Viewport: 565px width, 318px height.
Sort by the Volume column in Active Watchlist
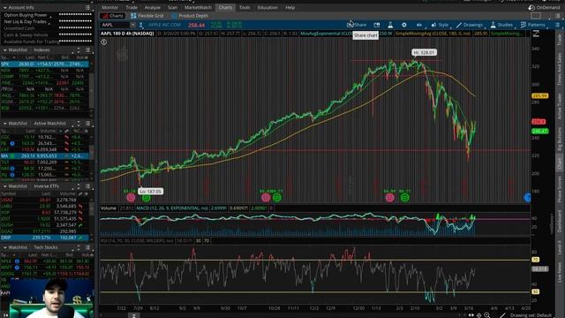48,131
